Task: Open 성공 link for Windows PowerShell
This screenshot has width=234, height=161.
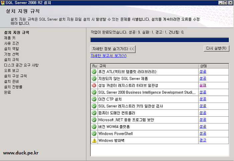Action: click(x=203, y=133)
